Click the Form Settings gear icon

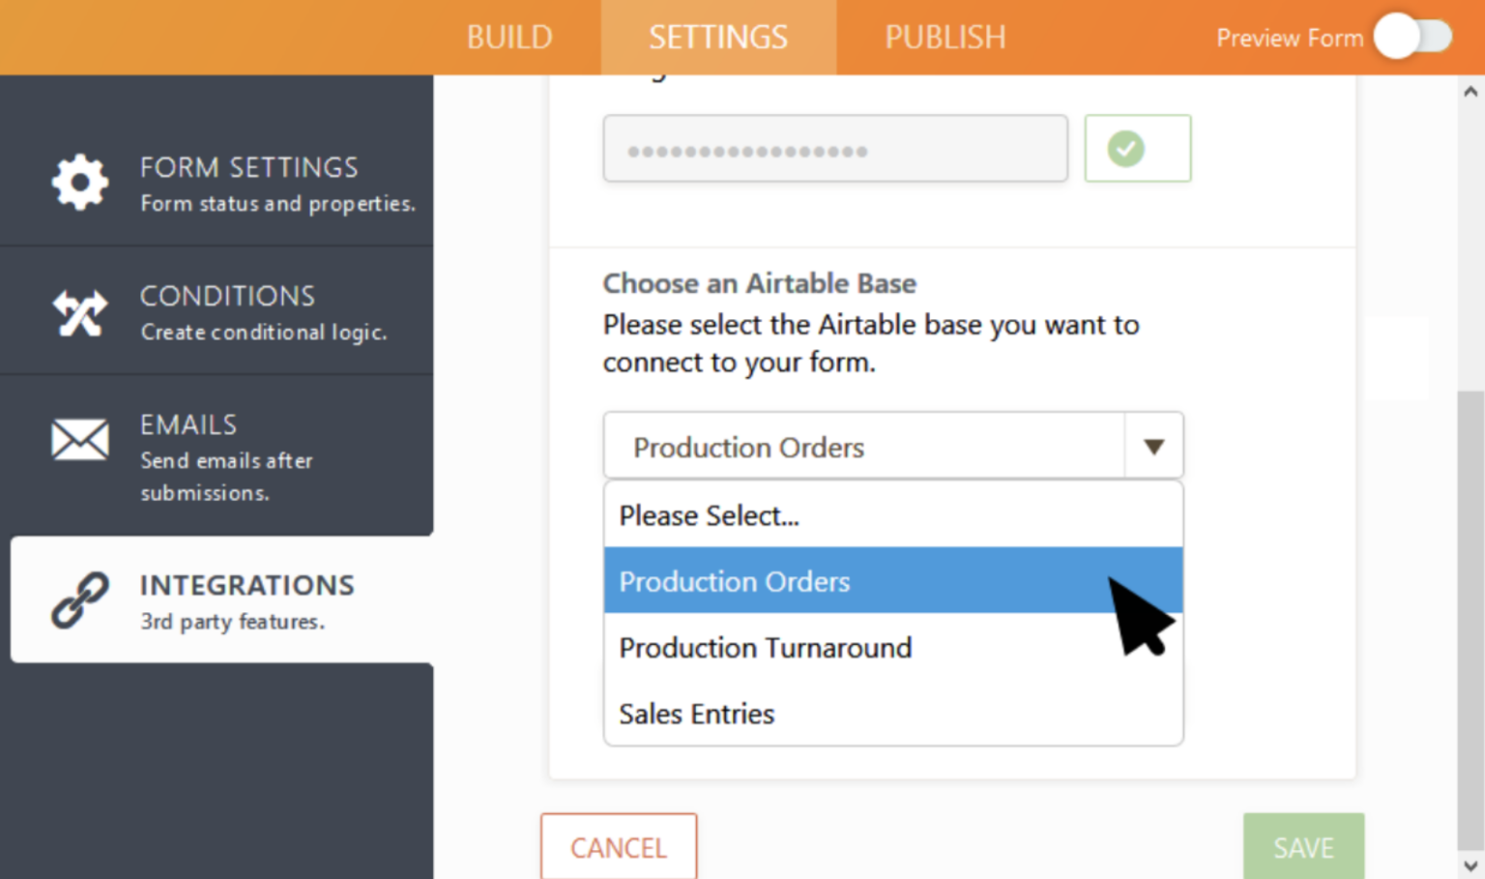79,182
